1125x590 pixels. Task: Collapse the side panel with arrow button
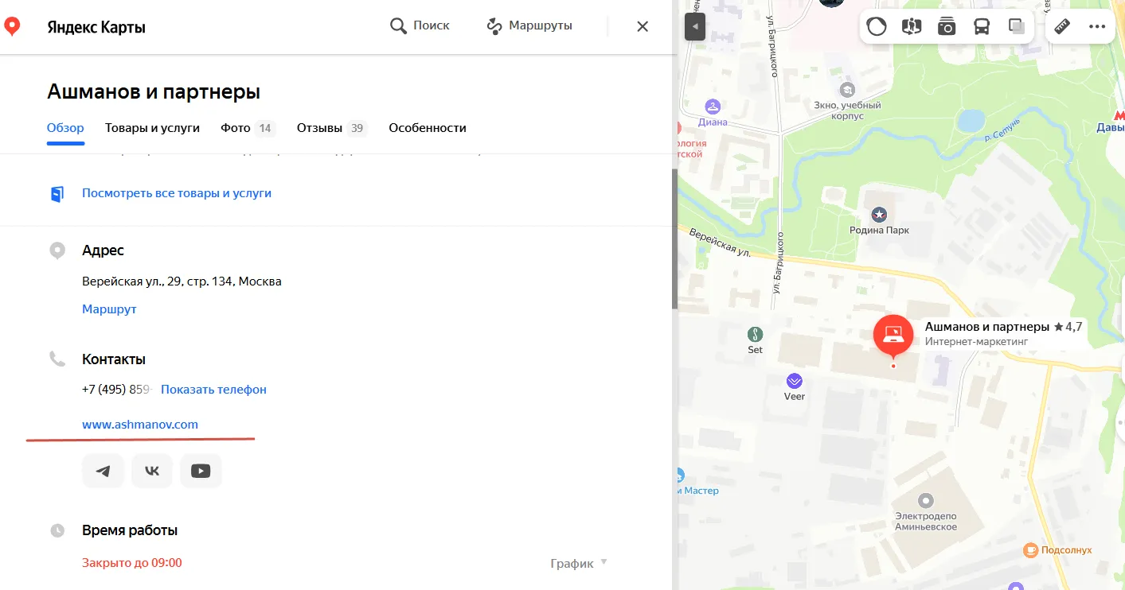[695, 27]
